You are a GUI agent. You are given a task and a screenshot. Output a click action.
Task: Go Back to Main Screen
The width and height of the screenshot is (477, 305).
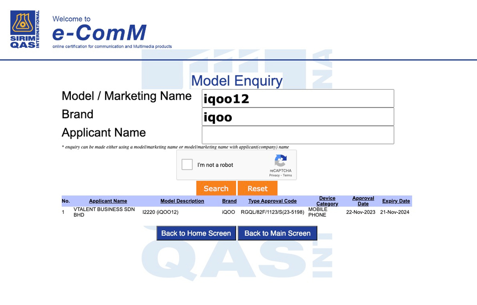tap(277, 233)
